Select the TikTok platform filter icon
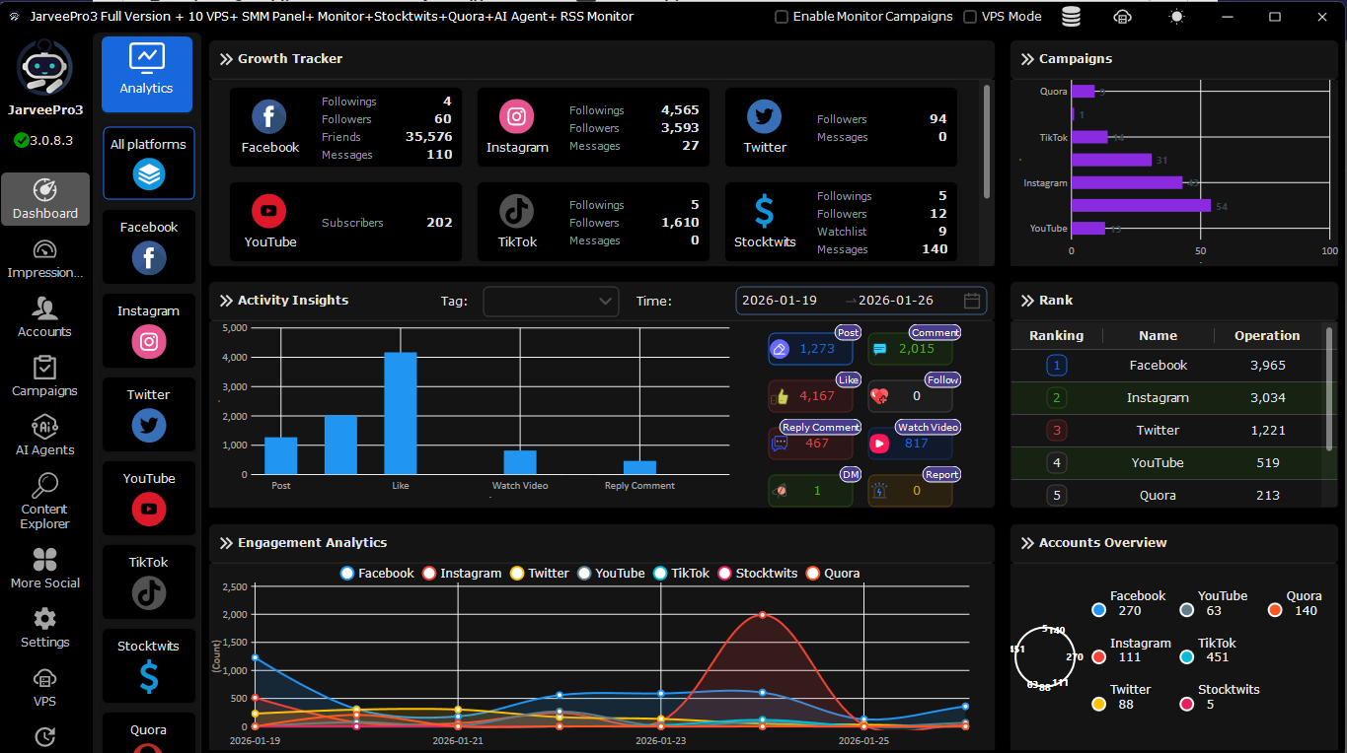 click(x=149, y=592)
